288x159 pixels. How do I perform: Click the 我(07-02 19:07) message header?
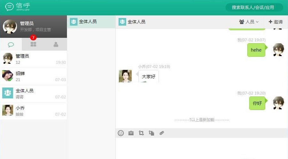251,40
